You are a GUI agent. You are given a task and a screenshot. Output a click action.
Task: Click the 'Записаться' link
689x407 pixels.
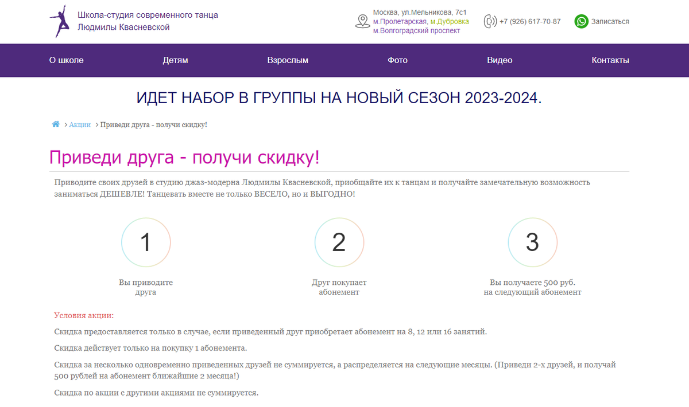[x=611, y=21]
